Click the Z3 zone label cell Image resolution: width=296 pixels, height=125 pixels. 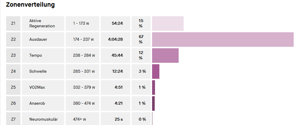click(x=13, y=56)
